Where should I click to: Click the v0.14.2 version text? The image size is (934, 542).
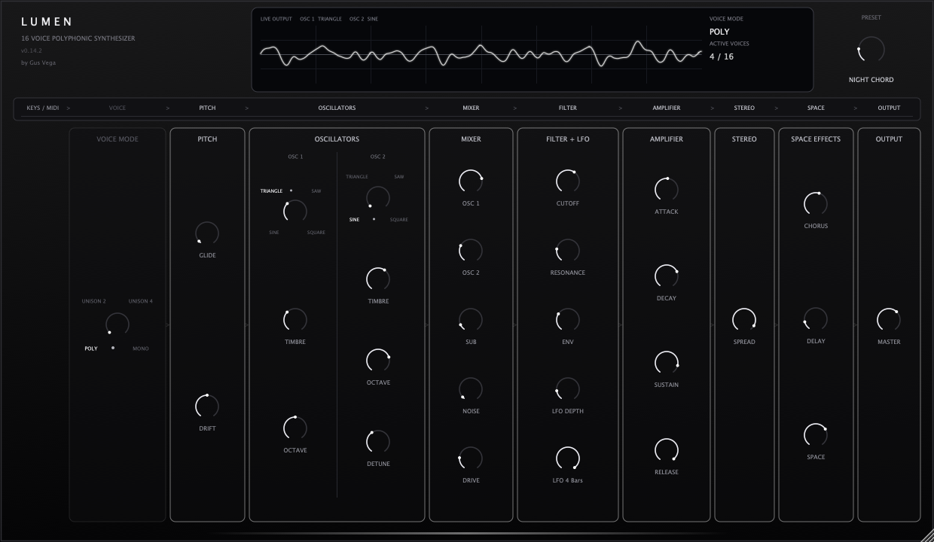(x=32, y=50)
